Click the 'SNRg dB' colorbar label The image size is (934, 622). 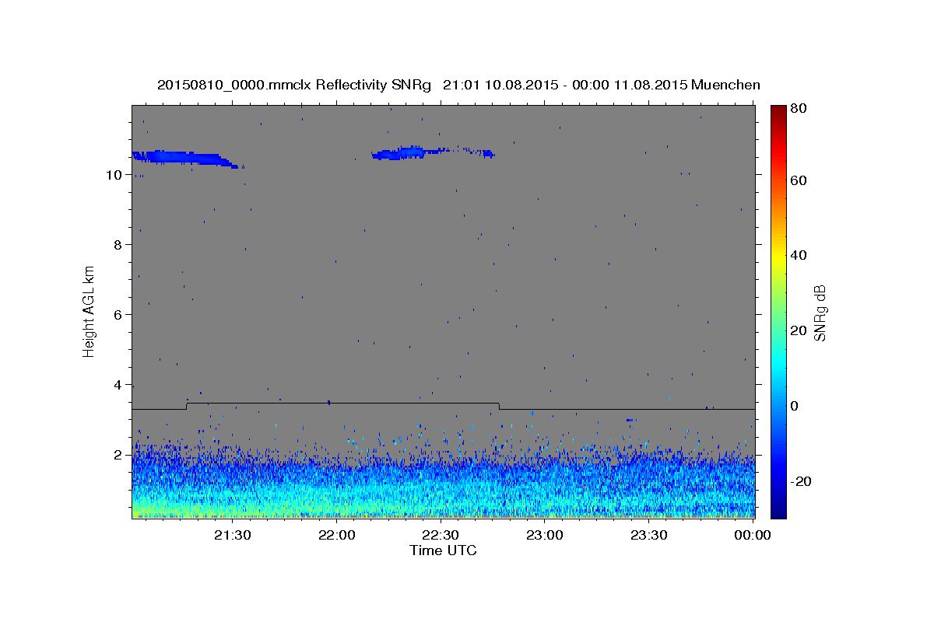click(820, 313)
